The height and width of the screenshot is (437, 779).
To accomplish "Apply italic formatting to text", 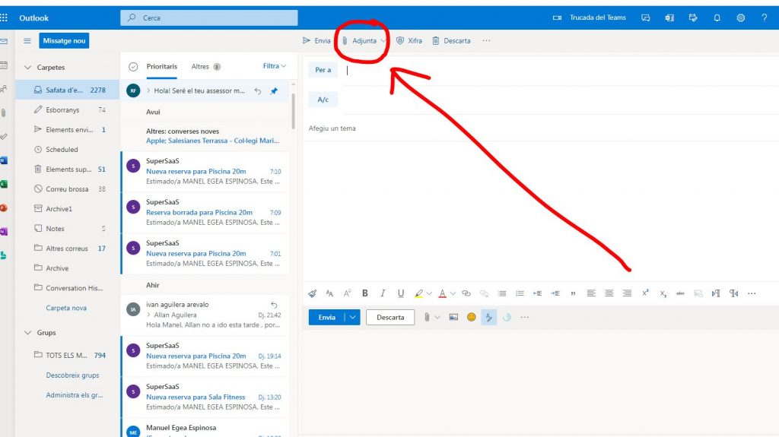I will [x=382, y=293].
